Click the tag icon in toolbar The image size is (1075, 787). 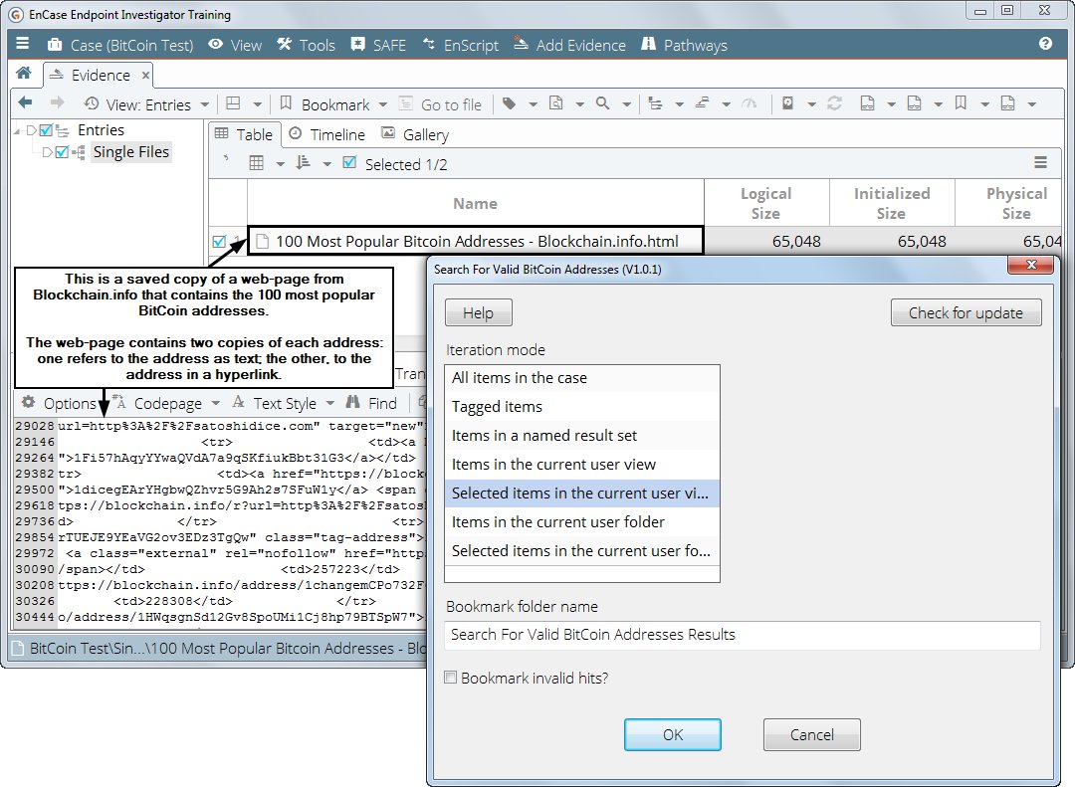[x=509, y=103]
